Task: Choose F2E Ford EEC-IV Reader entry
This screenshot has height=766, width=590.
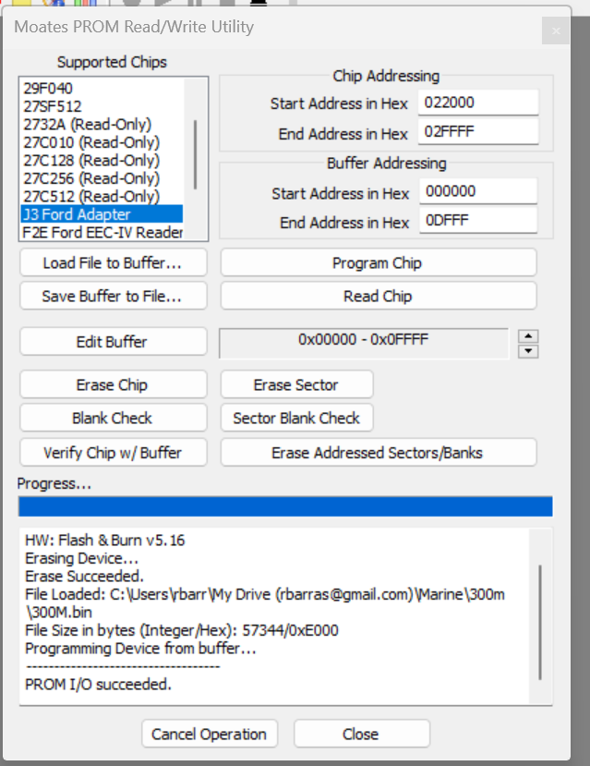Action: [102, 233]
